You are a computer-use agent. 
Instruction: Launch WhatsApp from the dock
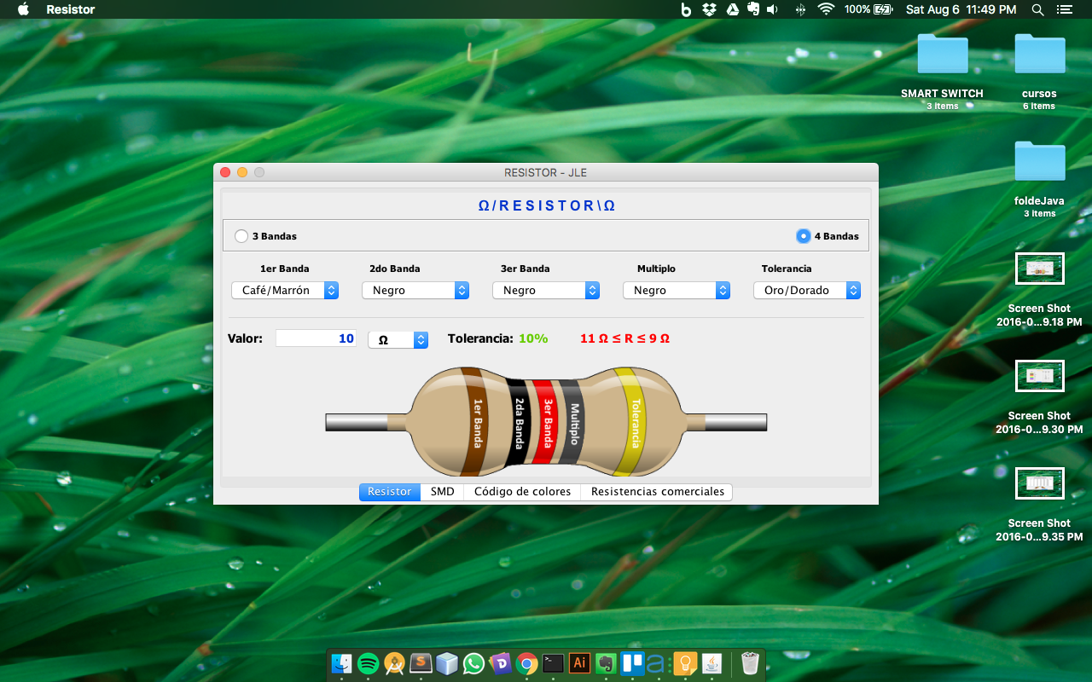pyautogui.click(x=473, y=663)
